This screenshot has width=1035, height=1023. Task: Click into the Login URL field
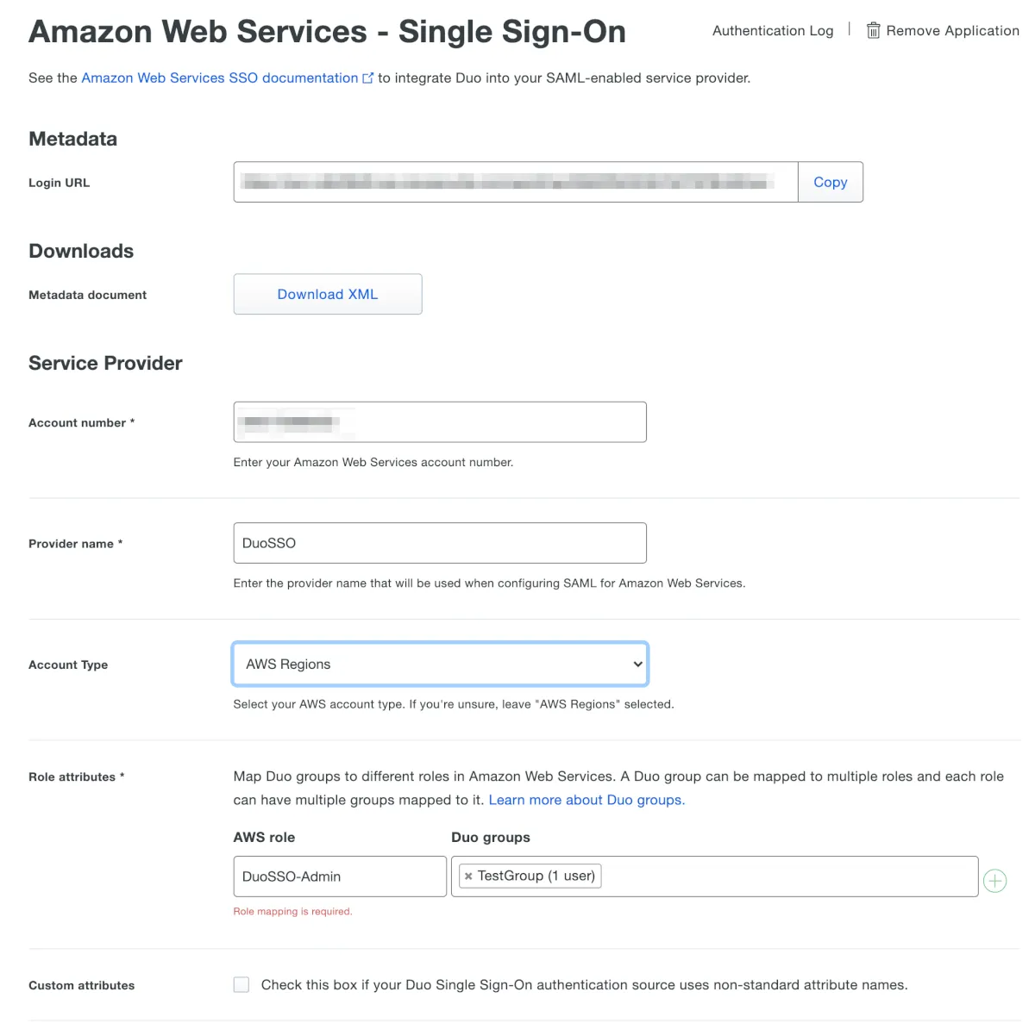(515, 183)
